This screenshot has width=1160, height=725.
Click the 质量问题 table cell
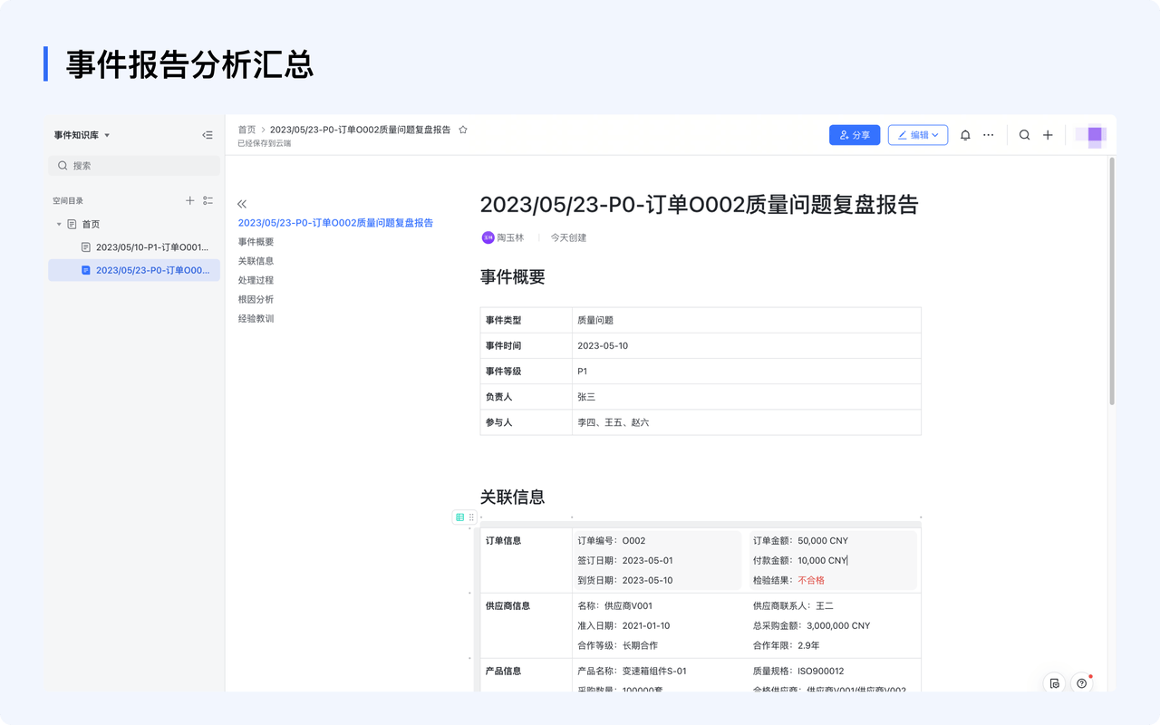tap(747, 320)
